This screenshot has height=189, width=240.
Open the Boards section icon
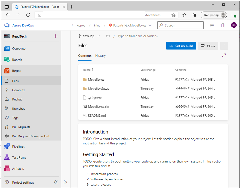[7, 60]
